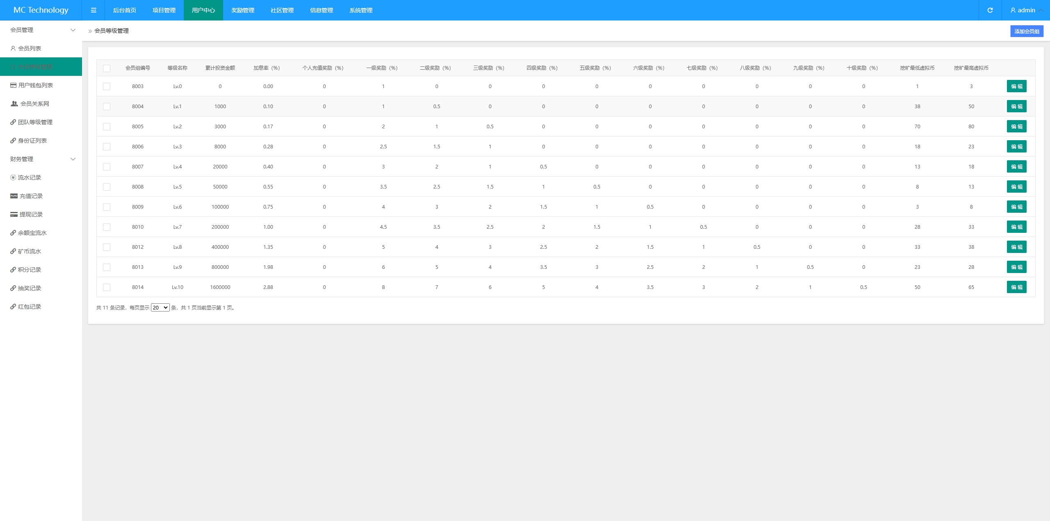
Task: Click the refresh icon in header
Action: pyautogui.click(x=990, y=10)
